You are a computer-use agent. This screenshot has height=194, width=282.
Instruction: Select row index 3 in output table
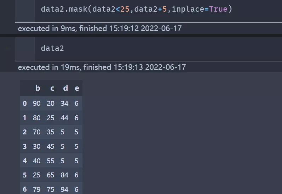(25, 146)
